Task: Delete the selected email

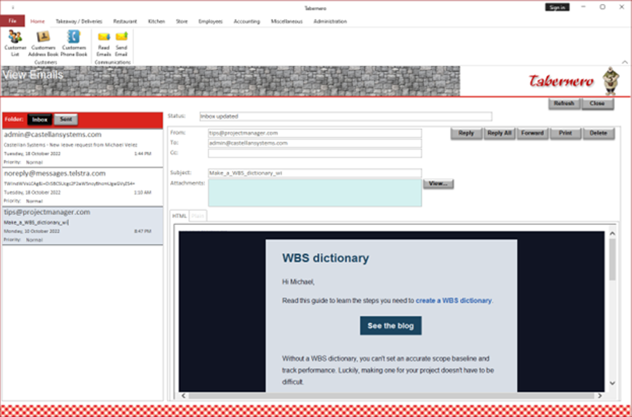Action: 598,133
